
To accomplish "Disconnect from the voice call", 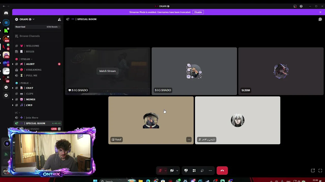I will coord(222,171).
